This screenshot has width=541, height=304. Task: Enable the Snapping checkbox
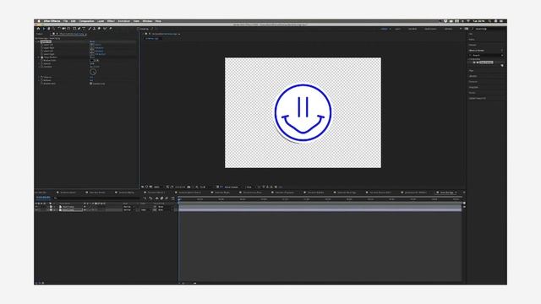click(x=138, y=29)
